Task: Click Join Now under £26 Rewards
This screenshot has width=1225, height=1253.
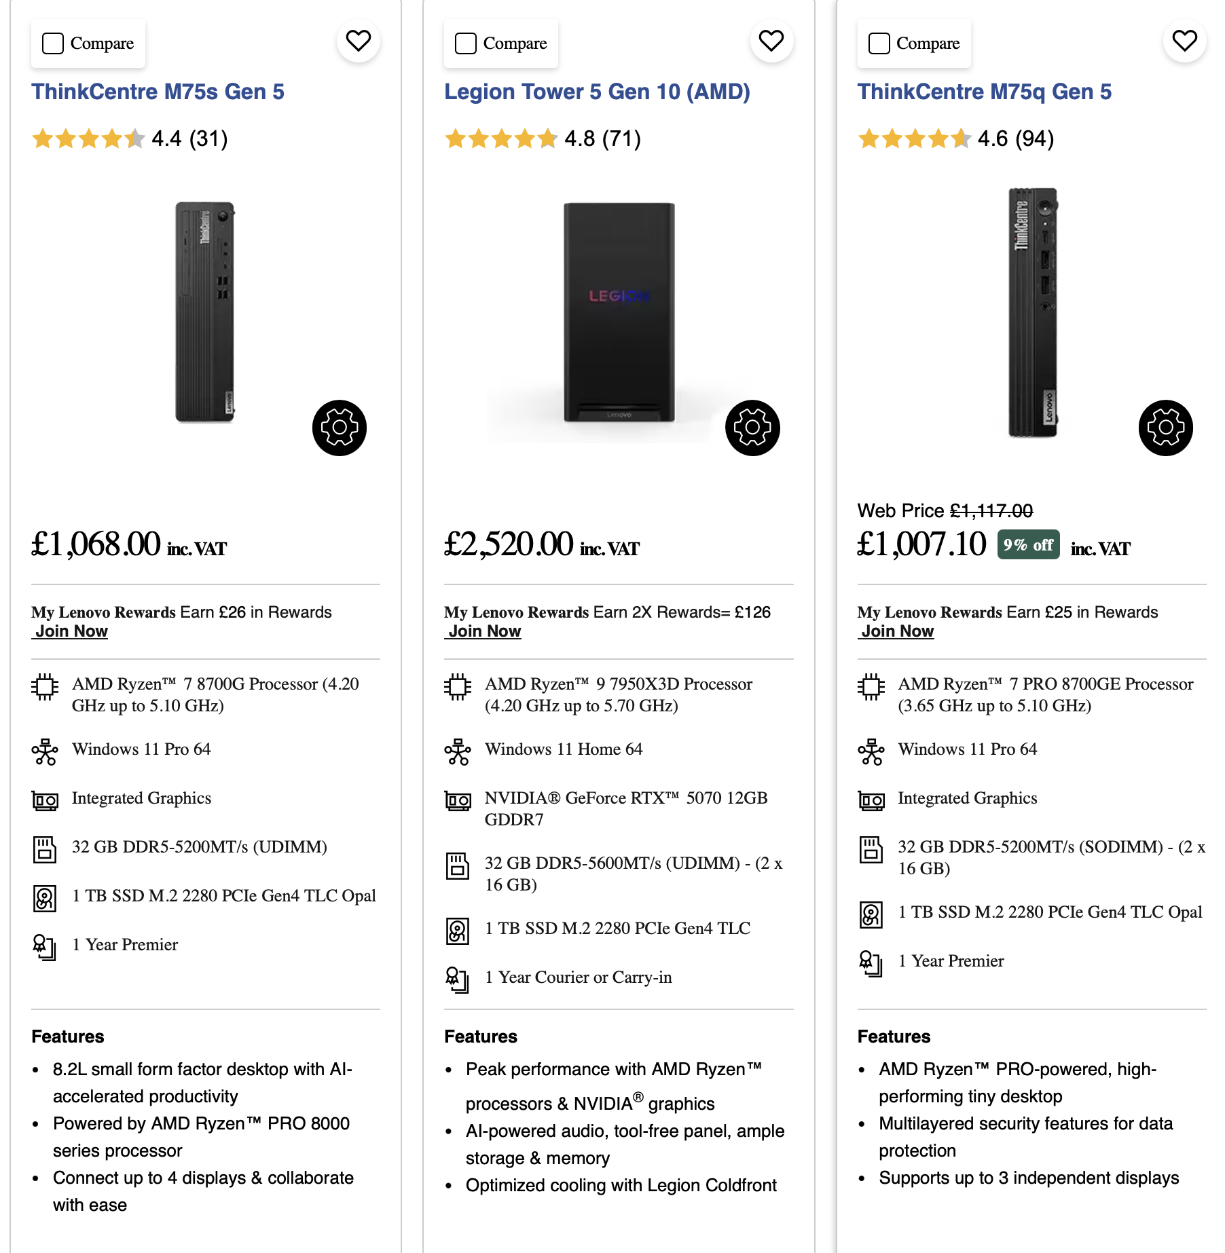Action: tap(71, 631)
